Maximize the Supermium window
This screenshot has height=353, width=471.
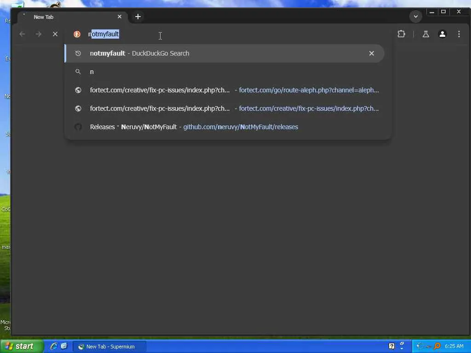tap(443, 12)
